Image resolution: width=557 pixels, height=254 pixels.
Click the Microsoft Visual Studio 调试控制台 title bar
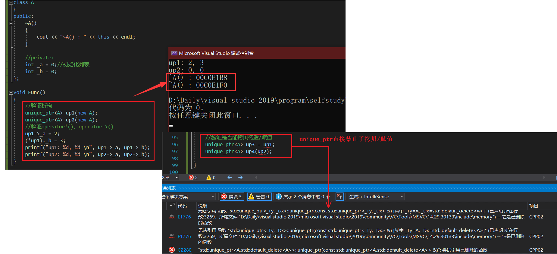(x=257, y=53)
